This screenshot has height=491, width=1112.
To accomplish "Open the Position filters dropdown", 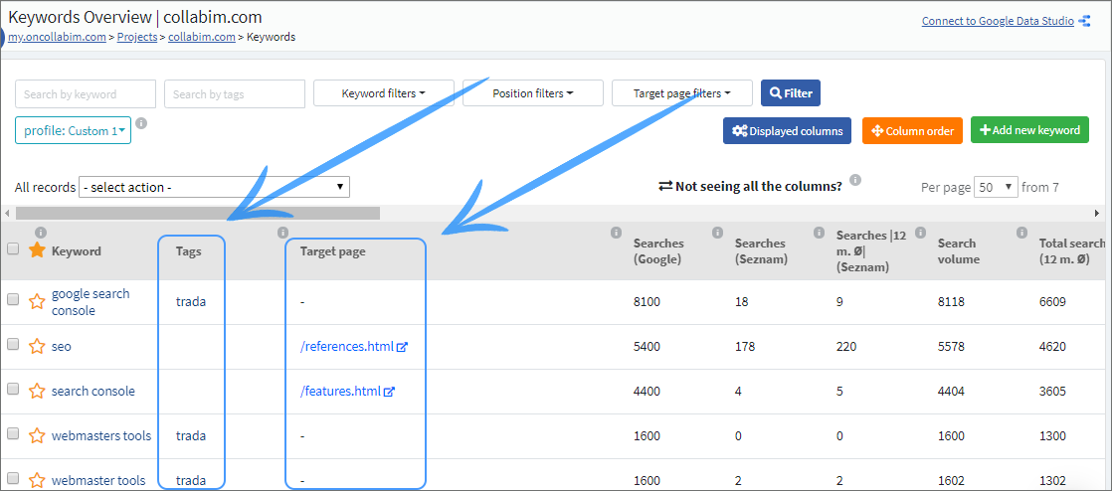I will point(532,92).
